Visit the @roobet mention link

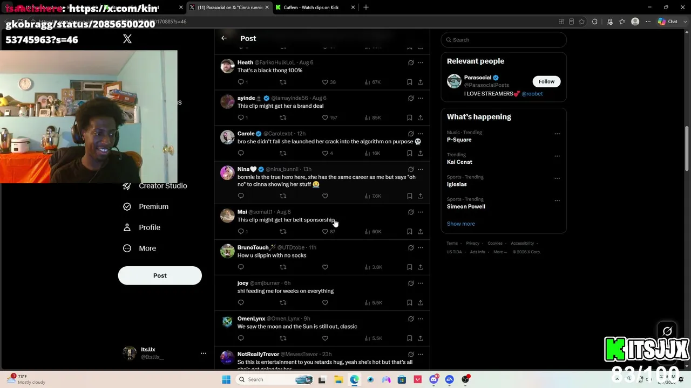532,94
